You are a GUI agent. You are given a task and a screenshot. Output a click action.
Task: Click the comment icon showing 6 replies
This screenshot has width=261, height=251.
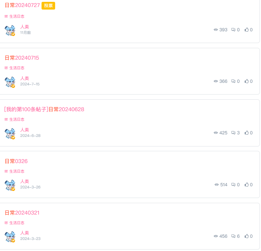point(233,236)
